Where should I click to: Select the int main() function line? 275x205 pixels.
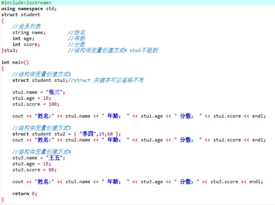[13, 62]
